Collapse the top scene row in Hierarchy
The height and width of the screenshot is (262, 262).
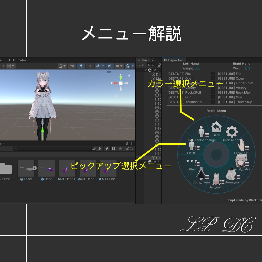coord(146,70)
